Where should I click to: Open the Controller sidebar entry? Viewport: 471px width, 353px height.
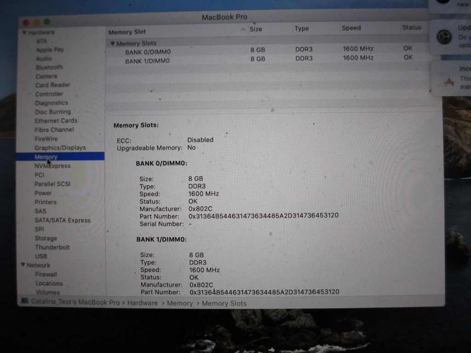coord(49,94)
